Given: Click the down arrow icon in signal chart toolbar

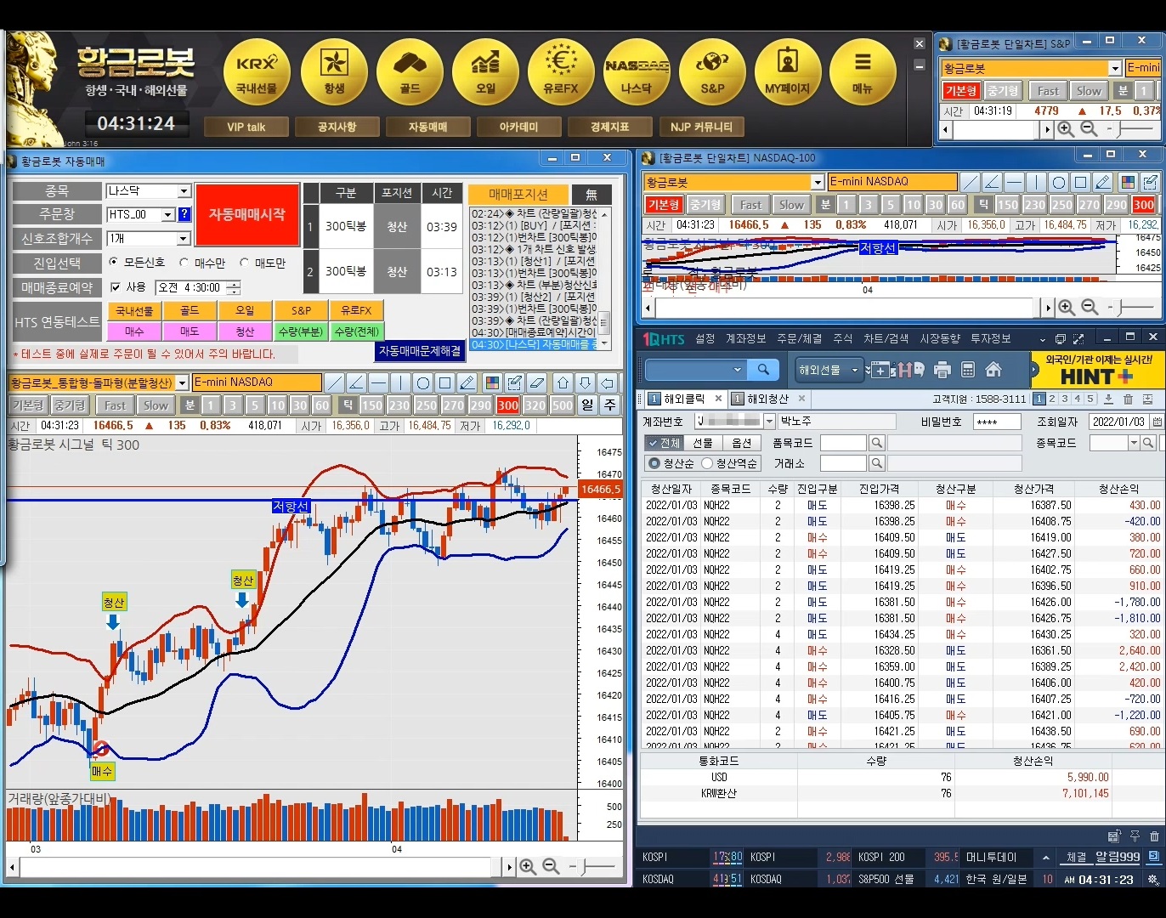Looking at the screenshot, I should (585, 382).
